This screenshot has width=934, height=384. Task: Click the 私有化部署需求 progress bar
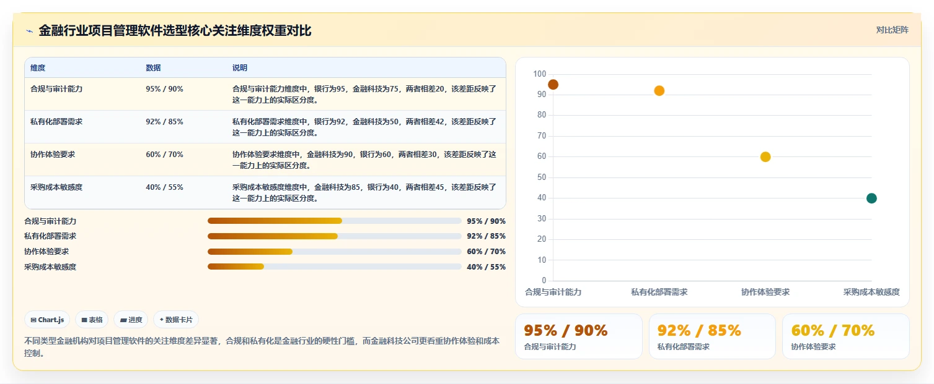point(335,236)
